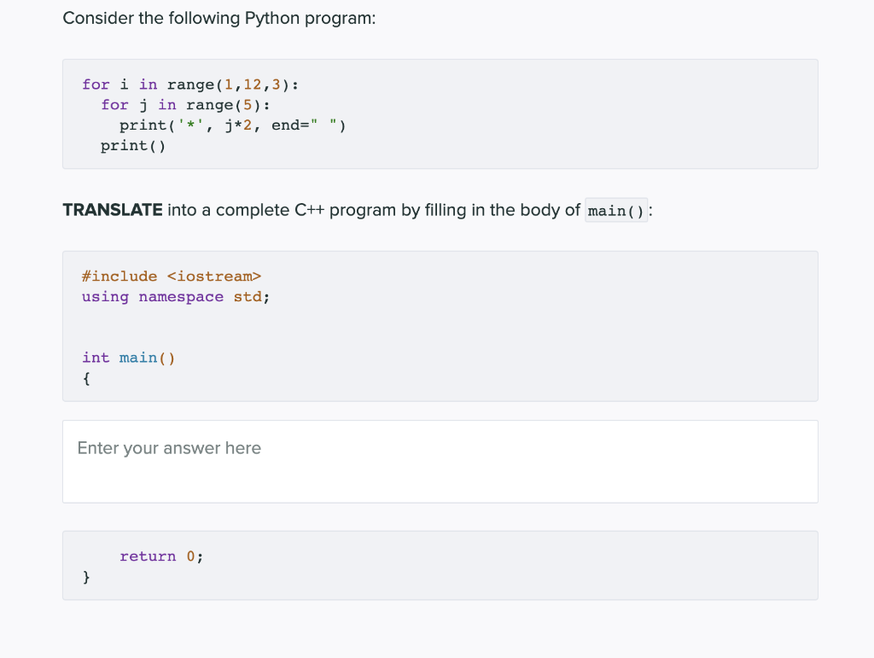Viewport: 874px width, 658px height.
Task: Select the using namespace std; statement
Action: 175,296
